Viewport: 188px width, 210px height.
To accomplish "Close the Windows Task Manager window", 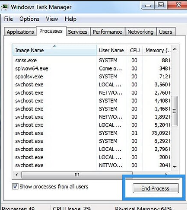I will point(178,5).
